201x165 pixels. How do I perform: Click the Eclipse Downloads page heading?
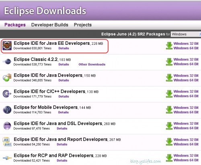point(45,11)
